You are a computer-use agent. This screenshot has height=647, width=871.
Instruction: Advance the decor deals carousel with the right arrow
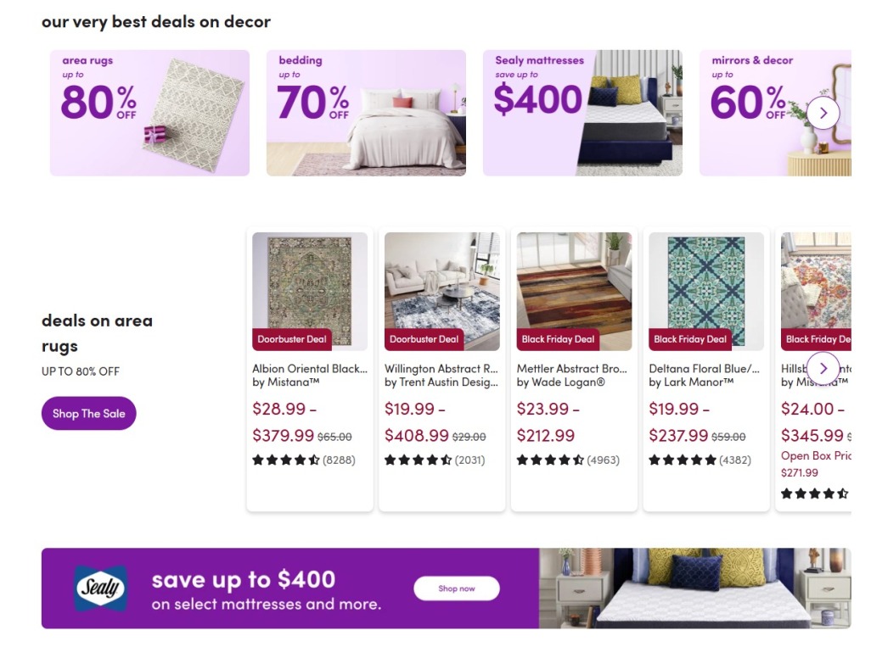(822, 112)
